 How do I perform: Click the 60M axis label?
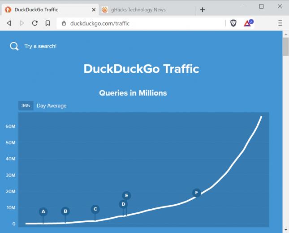tap(10, 126)
